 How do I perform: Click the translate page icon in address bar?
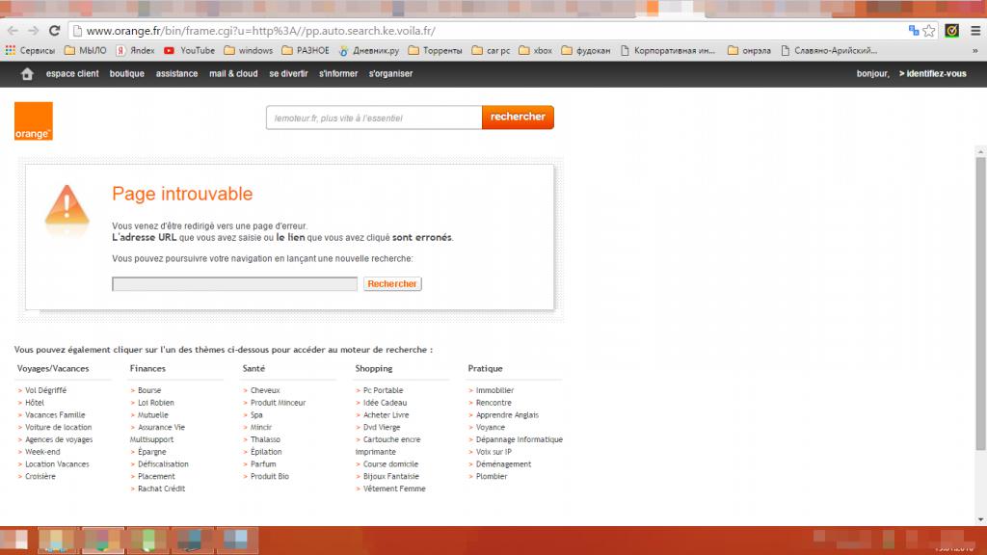(913, 31)
